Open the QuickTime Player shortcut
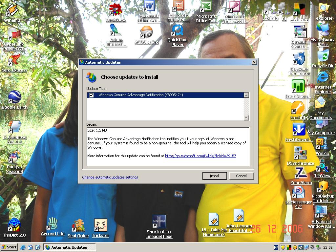Image resolution: width=336 pixels, height=252 pixels. click(x=178, y=35)
